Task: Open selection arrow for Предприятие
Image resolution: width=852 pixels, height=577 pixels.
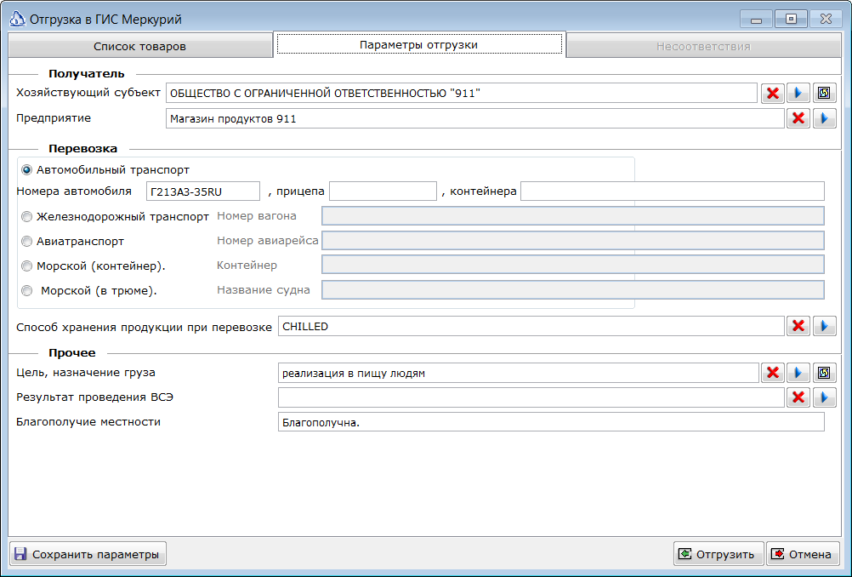Action: pyautogui.click(x=824, y=118)
